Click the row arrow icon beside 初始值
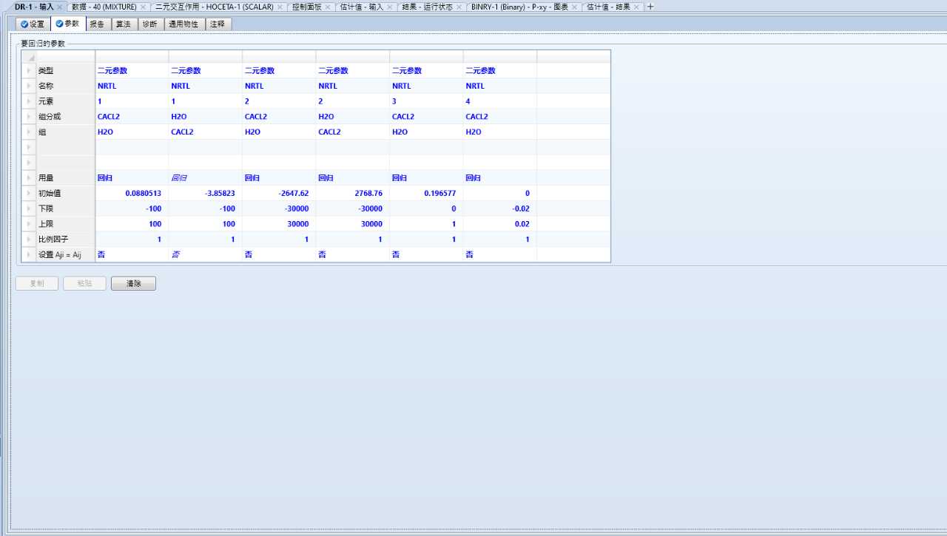Image resolution: width=947 pixels, height=536 pixels. click(29, 193)
